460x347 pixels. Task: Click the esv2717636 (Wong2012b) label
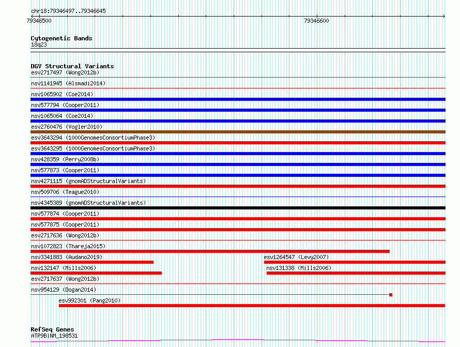pos(65,235)
